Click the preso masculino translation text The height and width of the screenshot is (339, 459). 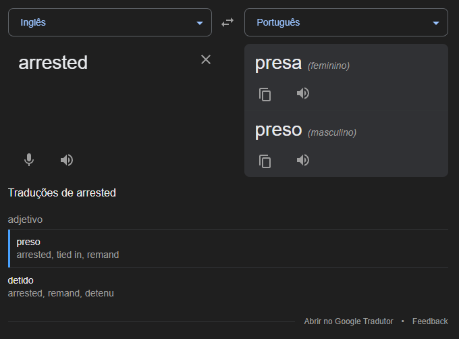click(x=306, y=130)
